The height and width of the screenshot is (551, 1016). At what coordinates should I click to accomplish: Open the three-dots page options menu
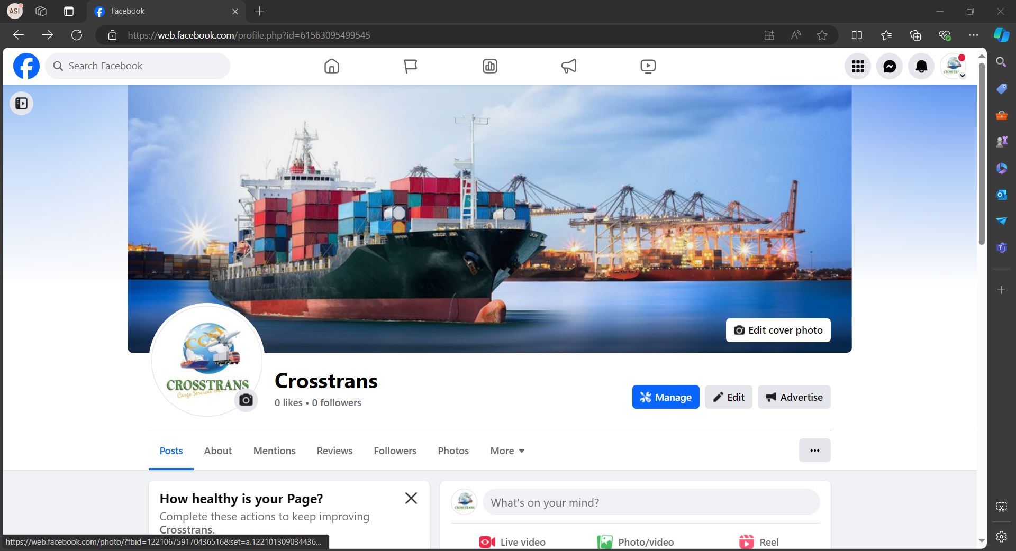(x=814, y=451)
